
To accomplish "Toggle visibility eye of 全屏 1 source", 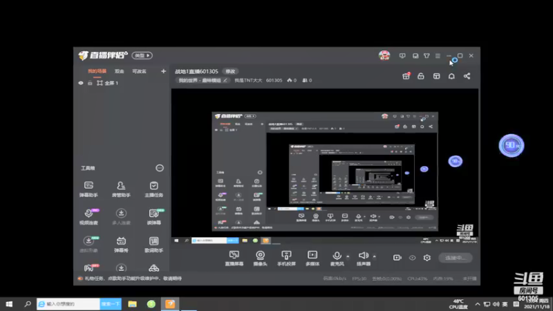I will (81, 83).
